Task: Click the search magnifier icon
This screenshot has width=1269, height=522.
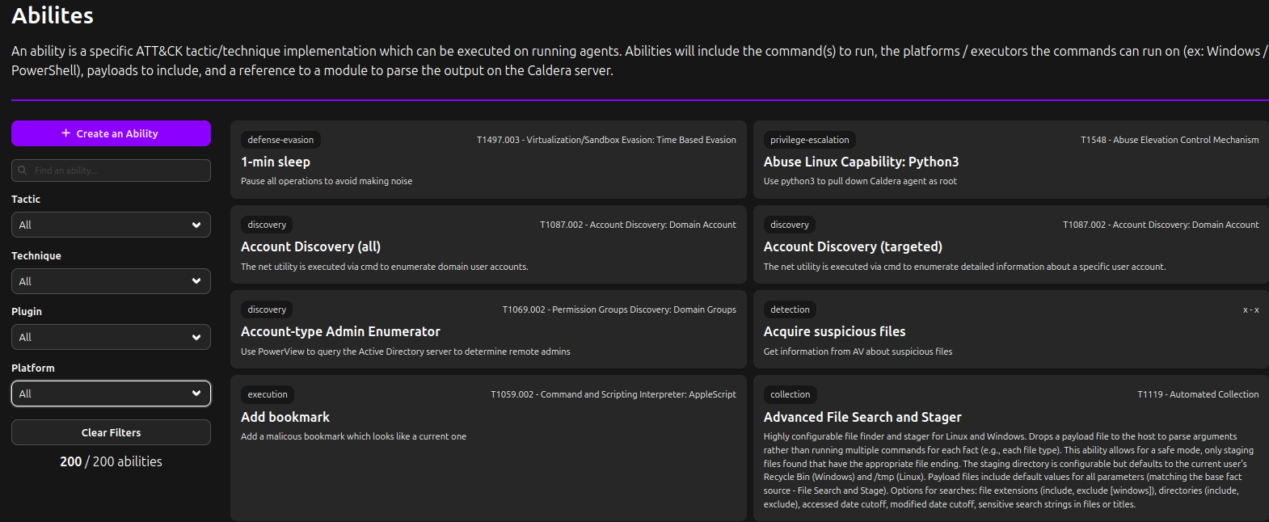Action: point(23,170)
